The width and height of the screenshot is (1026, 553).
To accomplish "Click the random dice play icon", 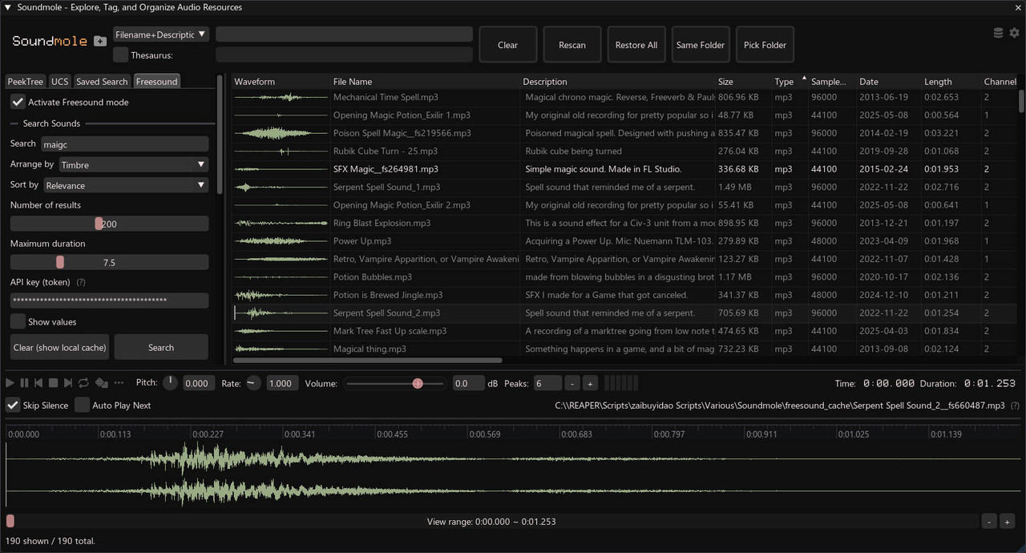I will pyautogui.click(x=102, y=383).
